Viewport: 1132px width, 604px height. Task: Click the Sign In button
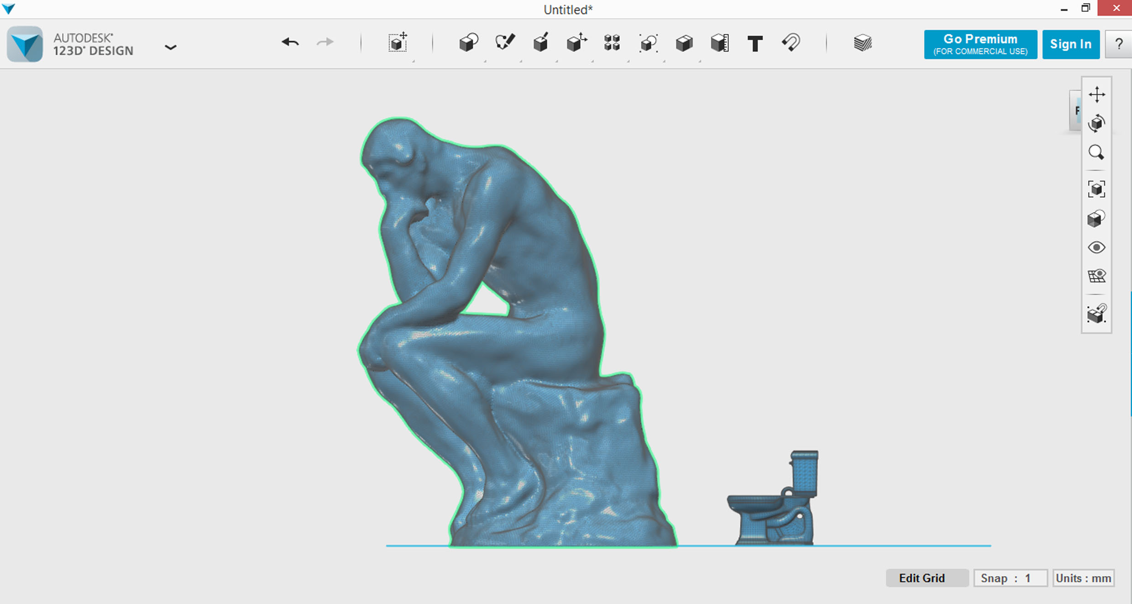point(1071,44)
